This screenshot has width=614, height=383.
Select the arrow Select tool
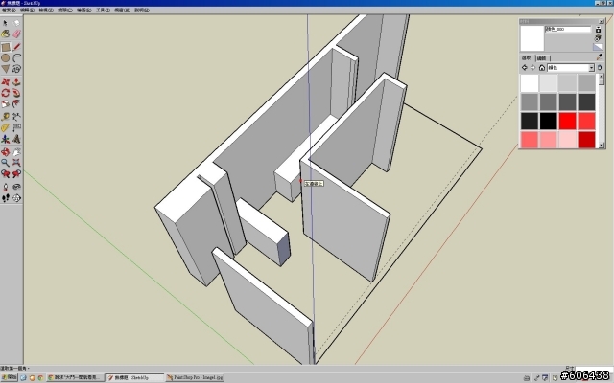(x=5, y=23)
